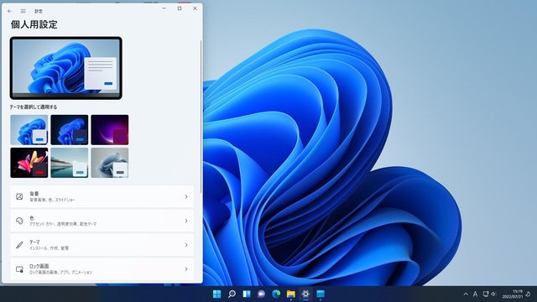Image resolution: width=537 pixels, height=302 pixels.
Task: Click the Settings window vertical scrollbar
Action: click(x=201, y=117)
